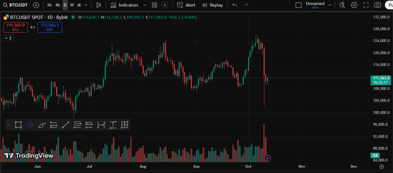This screenshot has width=393, height=173.
Task: Click the blue BUY button
Action: pos(50,27)
